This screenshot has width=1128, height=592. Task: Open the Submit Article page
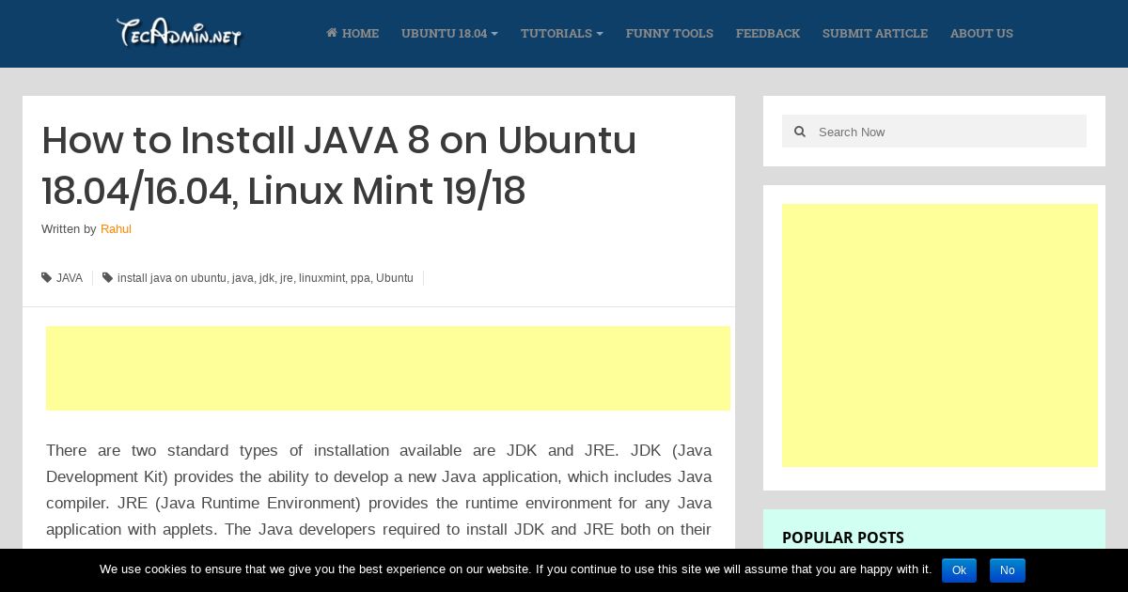pos(875,33)
